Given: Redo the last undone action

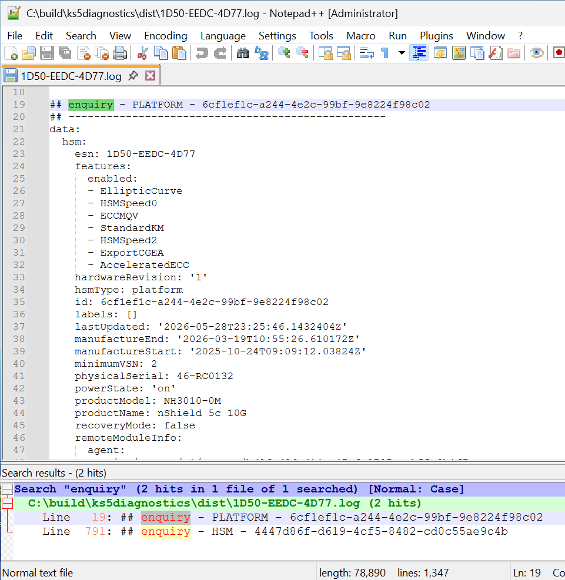Looking at the screenshot, I should (x=220, y=53).
